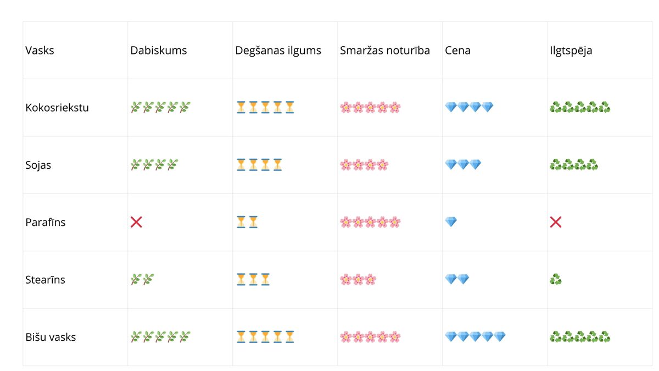The image size is (659, 371).
Task: Select the Vasks column header
Action: pos(40,51)
